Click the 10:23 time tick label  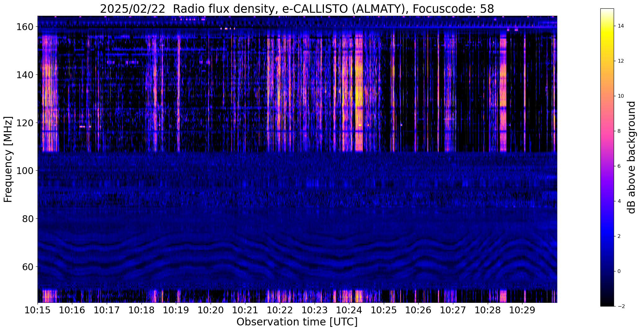[x=314, y=310]
